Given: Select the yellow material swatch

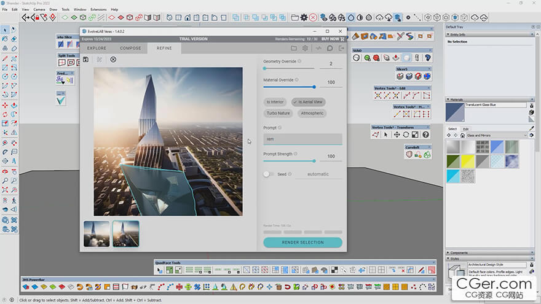Looking at the screenshot, I should pyautogui.click(x=468, y=162).
